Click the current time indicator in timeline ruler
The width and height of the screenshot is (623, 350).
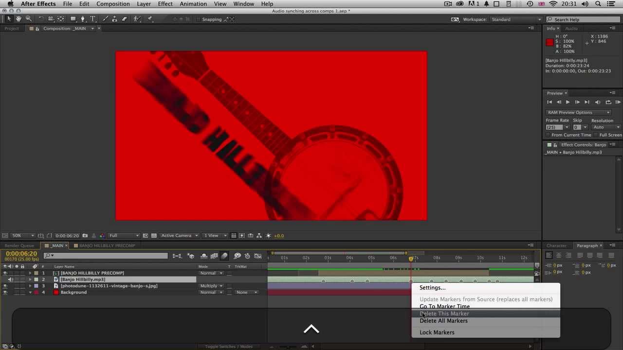(x=411, y=259)
